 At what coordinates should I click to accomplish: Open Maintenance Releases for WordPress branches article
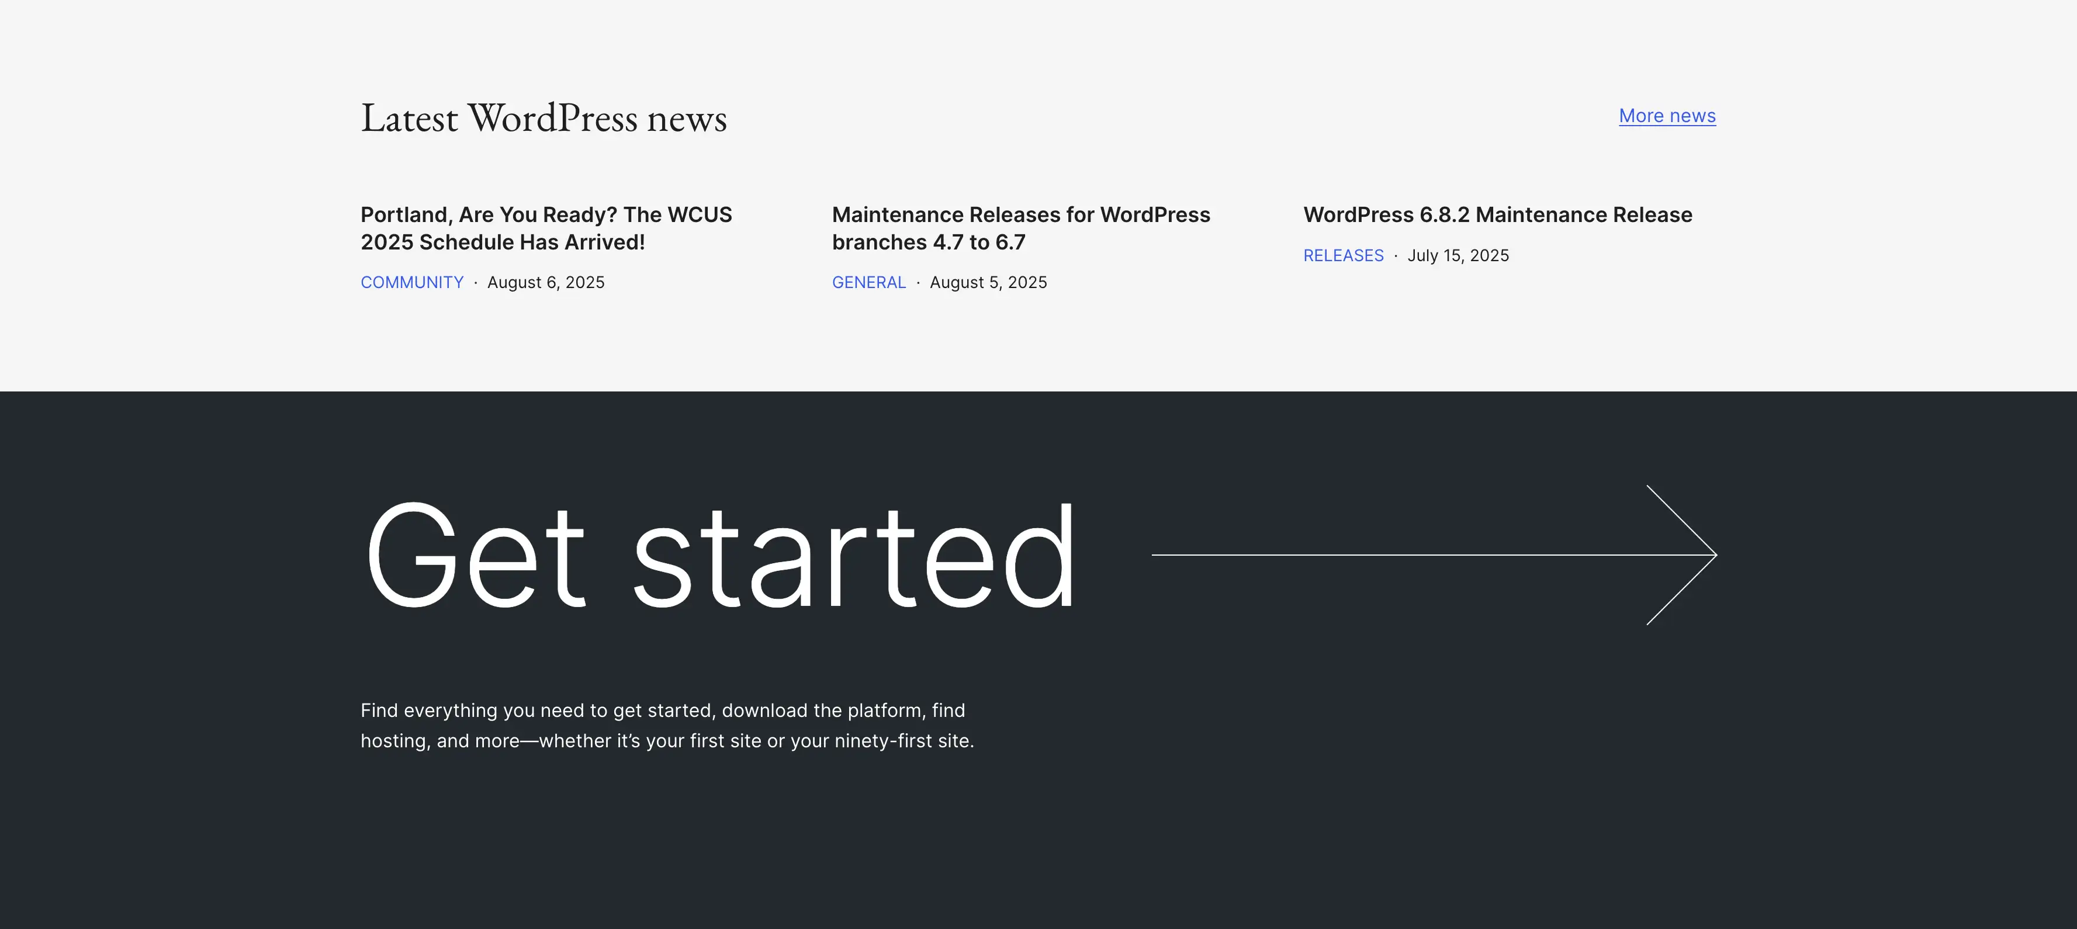1021,228
